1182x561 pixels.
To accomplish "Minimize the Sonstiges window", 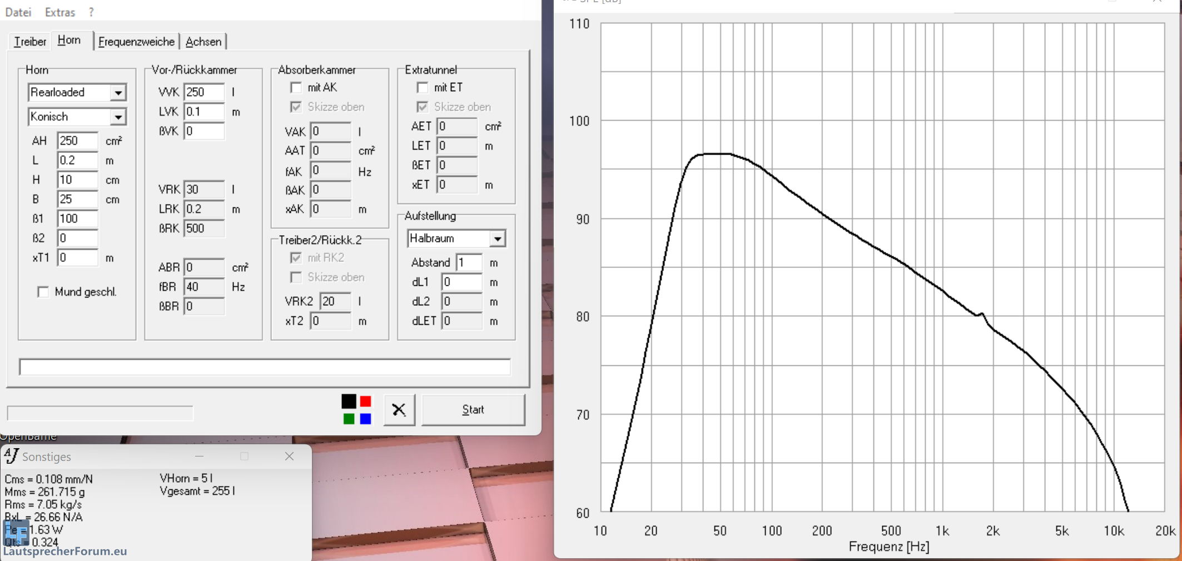I will [x=199, y=456].
